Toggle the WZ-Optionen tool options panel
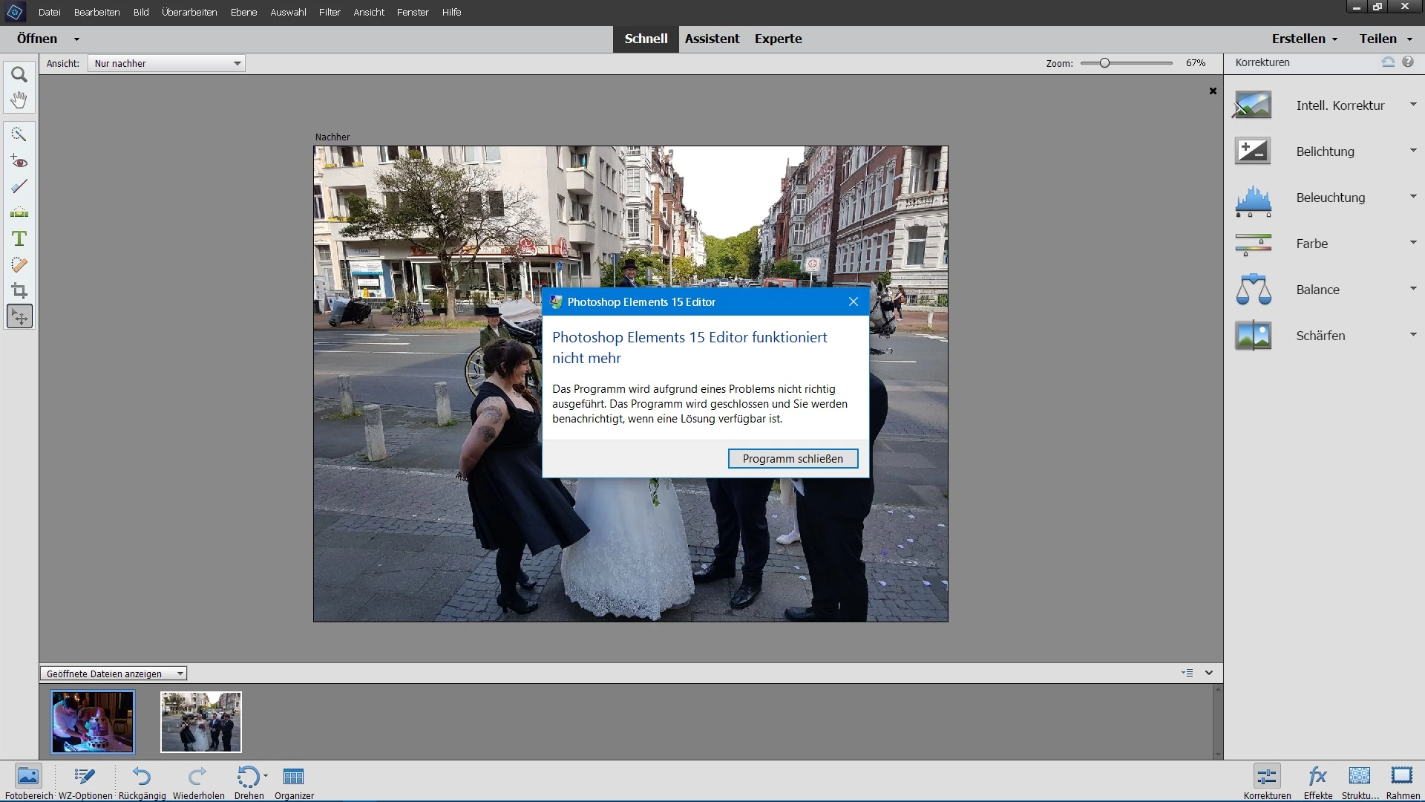1425x802 pixels. 85,777
